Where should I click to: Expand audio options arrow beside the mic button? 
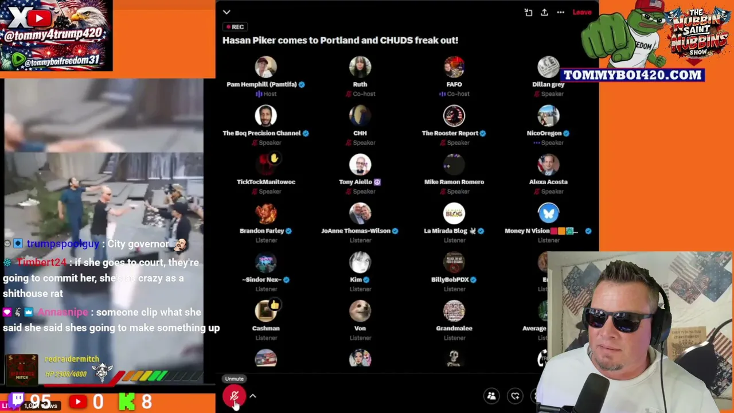click(252, 396)
